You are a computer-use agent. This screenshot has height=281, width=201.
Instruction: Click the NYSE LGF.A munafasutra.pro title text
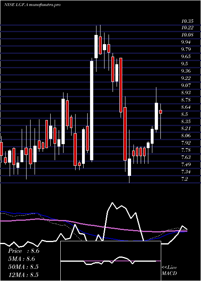pos(32,5)
